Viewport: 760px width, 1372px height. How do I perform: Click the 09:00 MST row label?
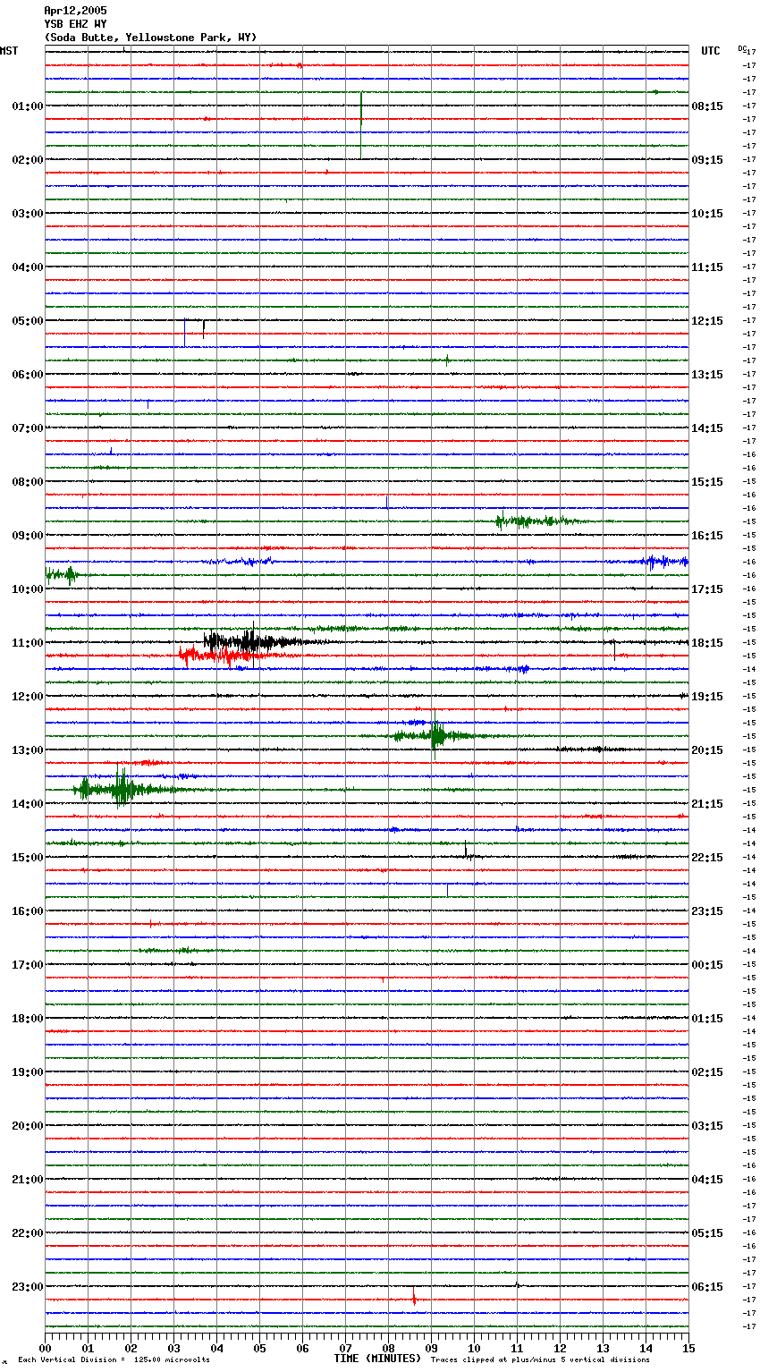tap(28, 536)
